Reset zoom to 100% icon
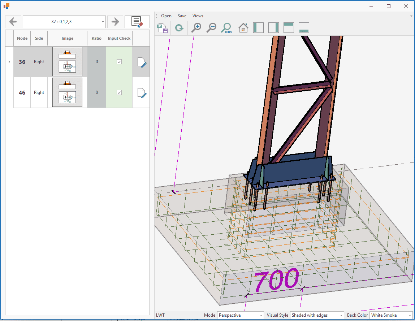 (226, 28)
